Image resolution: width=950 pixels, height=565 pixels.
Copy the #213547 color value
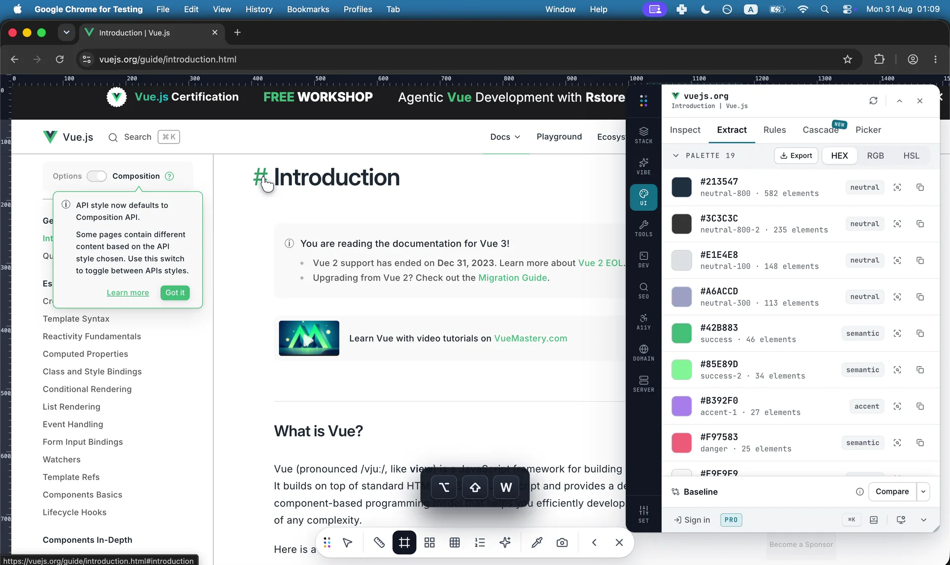coord(920,188)
